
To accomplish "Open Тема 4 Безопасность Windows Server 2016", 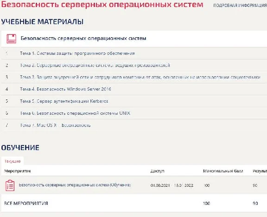I will click(65, 89).
